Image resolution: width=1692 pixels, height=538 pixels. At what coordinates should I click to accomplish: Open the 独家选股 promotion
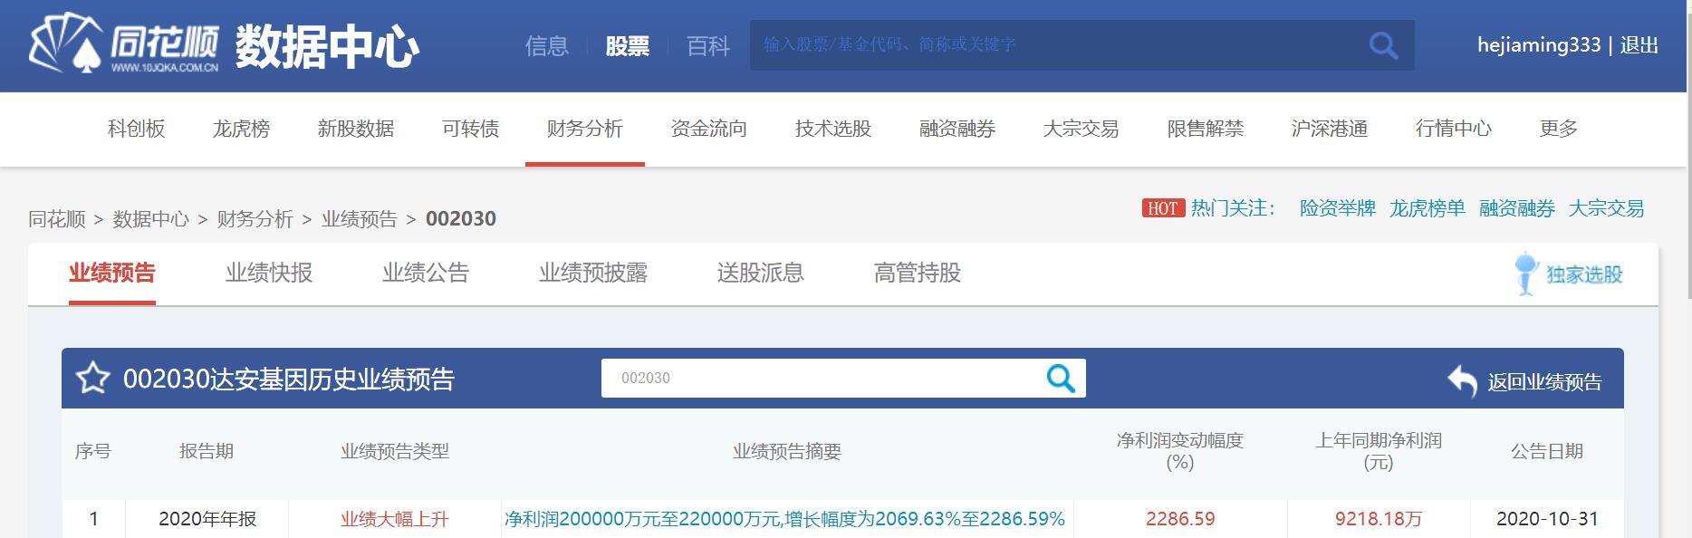pos(1569,274)
